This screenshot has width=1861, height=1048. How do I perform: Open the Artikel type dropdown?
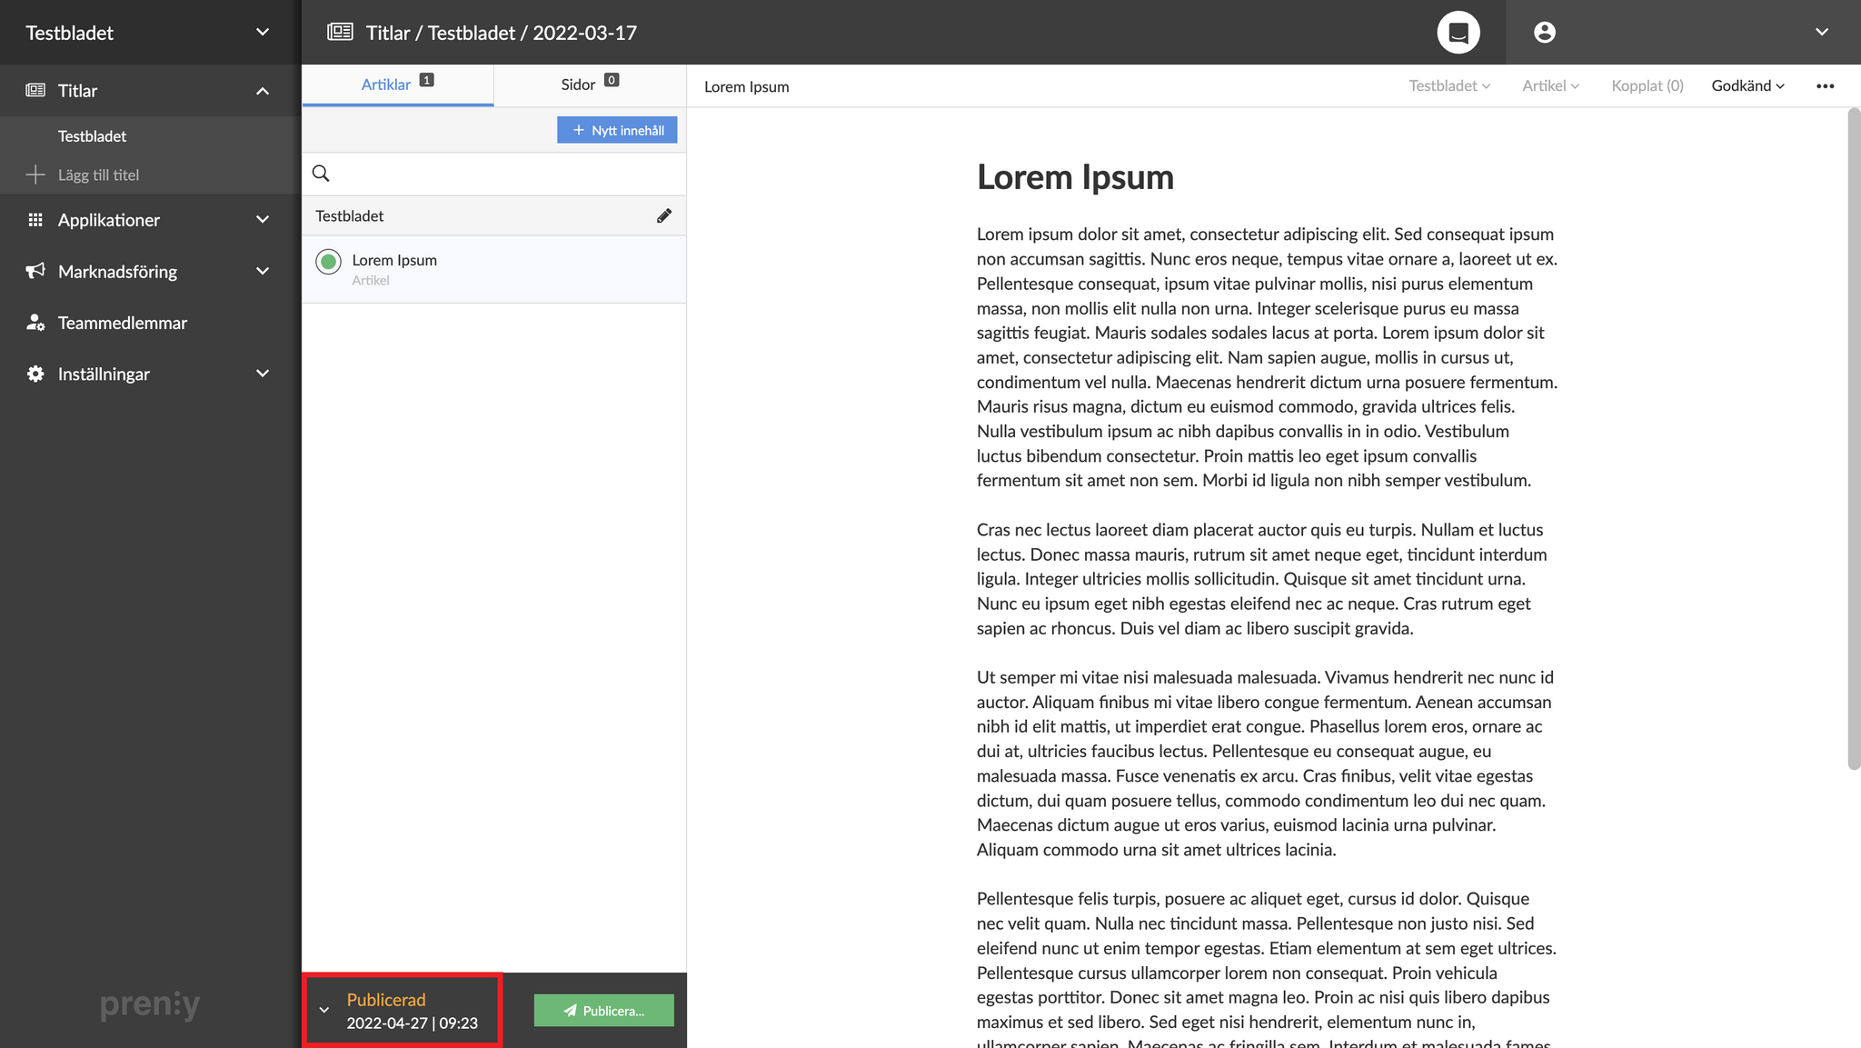pyautogui.click(x=1550, y=86)
